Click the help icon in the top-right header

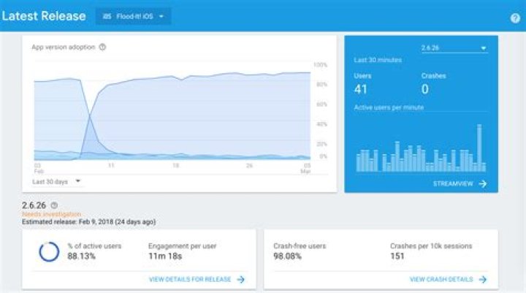tap(515, 18)
